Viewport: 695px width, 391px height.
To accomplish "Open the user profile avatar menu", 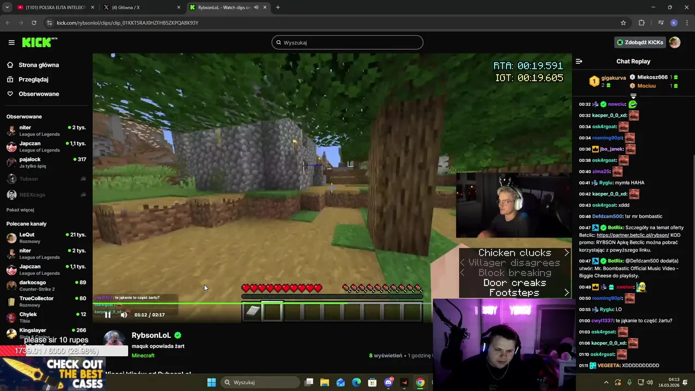I will click(674, 42).
